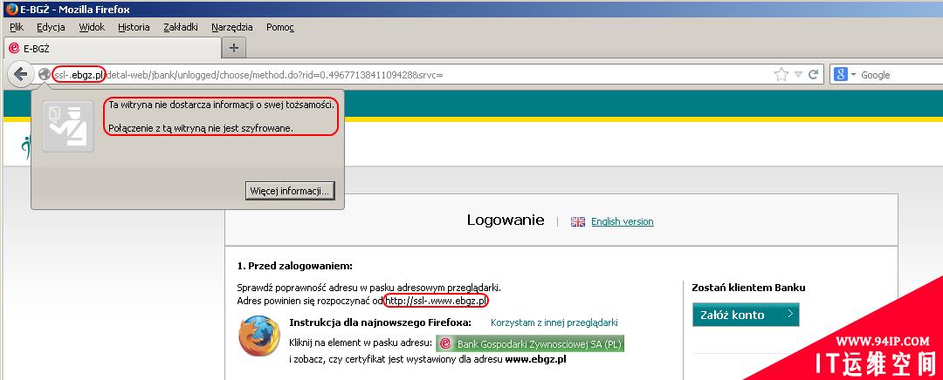Bookmark page with the star icon
The image size is (943, 380).
(x=781, y=74)
